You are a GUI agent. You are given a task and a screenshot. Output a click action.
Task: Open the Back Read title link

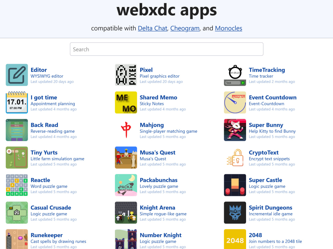[44, 125]
